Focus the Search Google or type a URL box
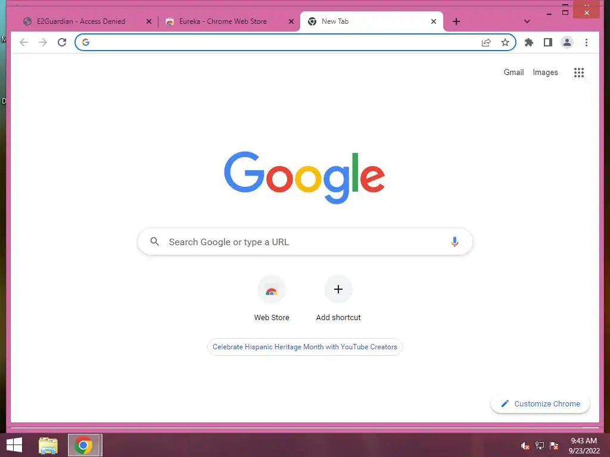This screenshot has width=610, height=457. (x=305, y=242)
